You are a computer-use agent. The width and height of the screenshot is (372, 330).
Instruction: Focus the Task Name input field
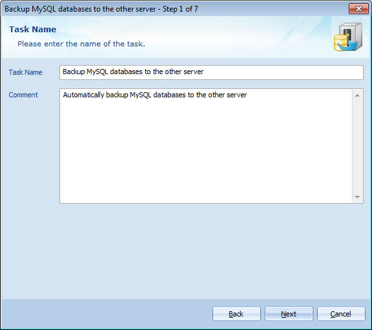pyautogui.click(x=211, y=72)
